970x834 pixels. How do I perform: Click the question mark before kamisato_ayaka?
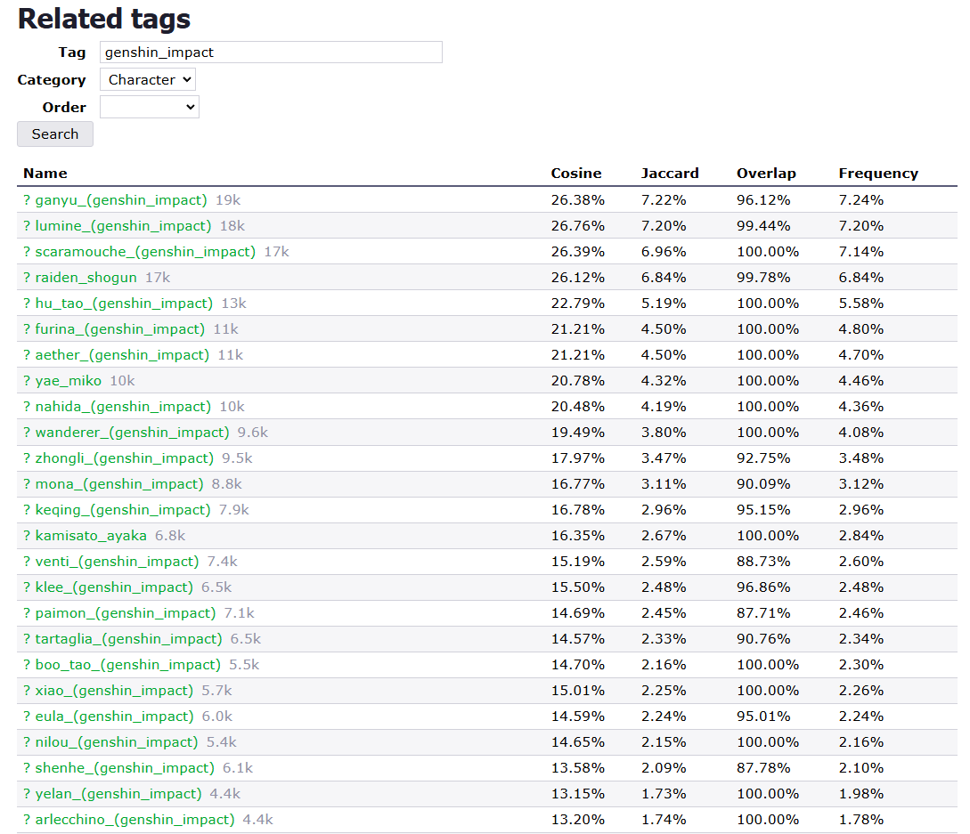(27, 536)
